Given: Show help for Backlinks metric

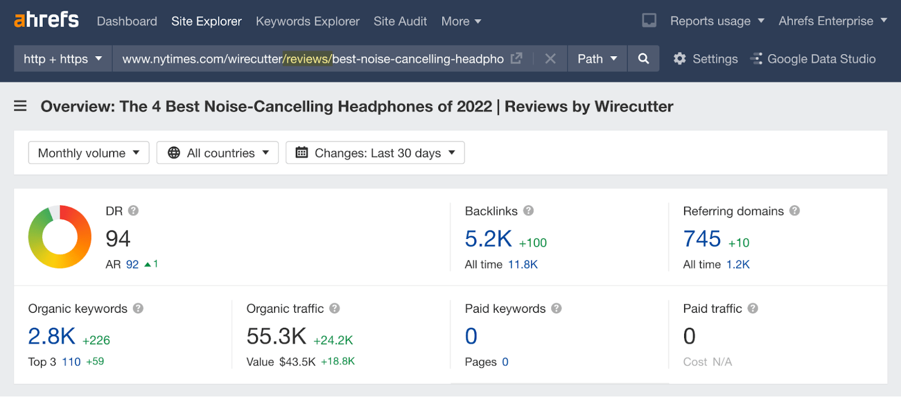Looking at the screenshot, I should tap(528, 210).
